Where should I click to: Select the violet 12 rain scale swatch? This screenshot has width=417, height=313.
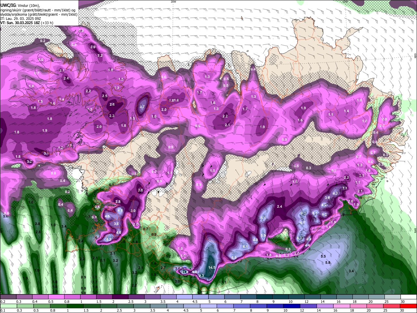[308, 306]
